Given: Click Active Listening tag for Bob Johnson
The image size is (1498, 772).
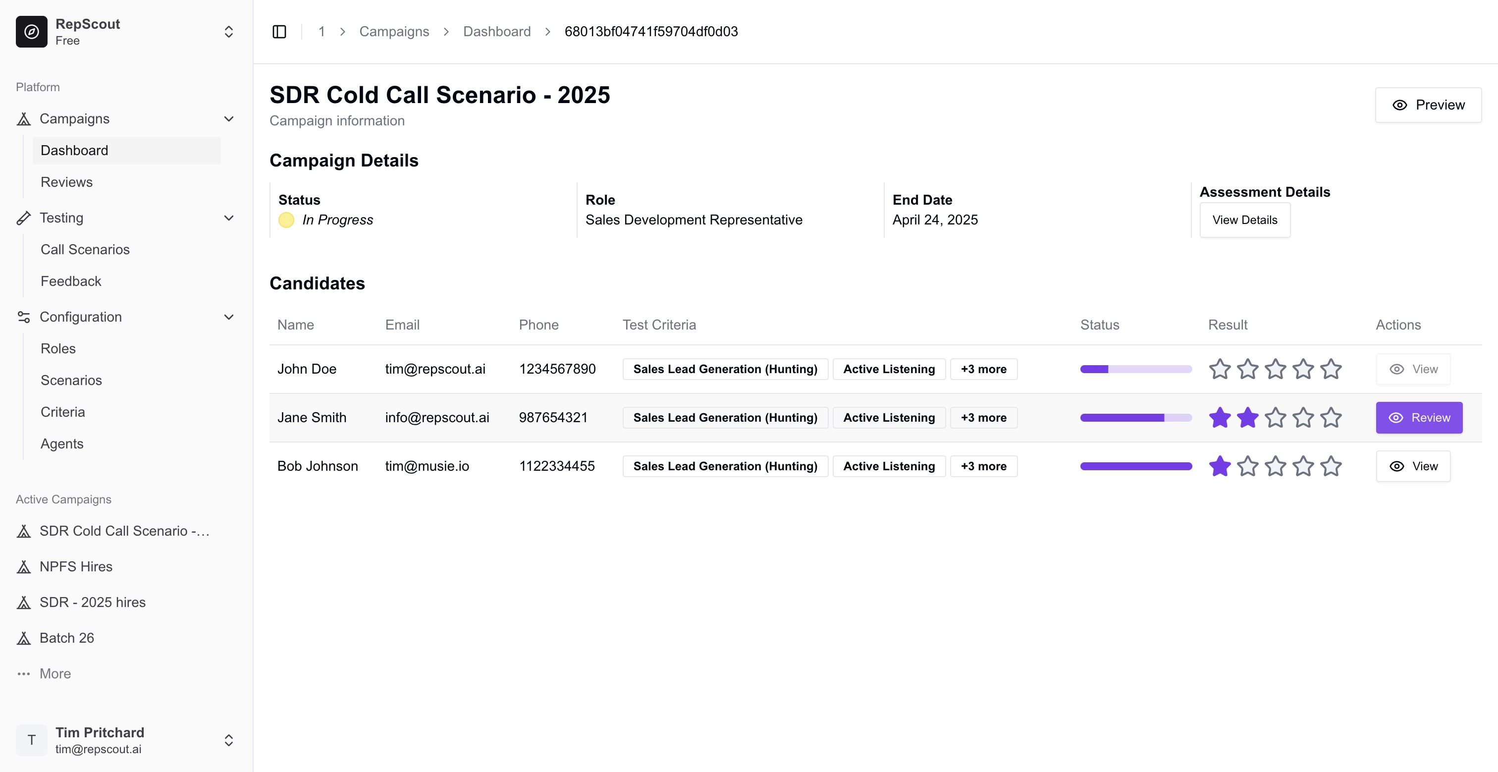Looking at the screenshot, I should [889, 466].
